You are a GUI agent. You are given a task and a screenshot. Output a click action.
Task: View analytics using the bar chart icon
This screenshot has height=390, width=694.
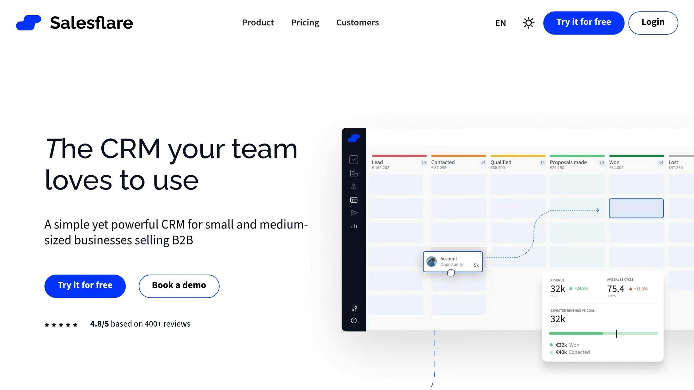click(354, 226)
